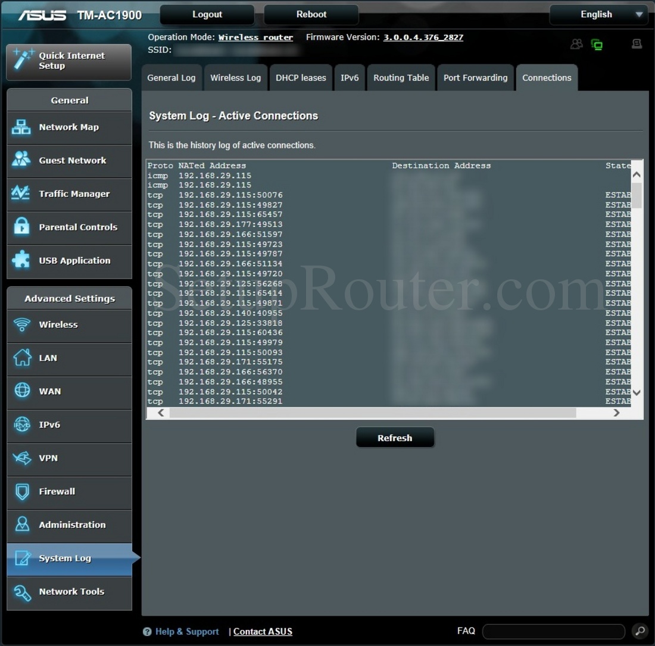Open Parental Controls padlock icon
Image resolution: width=655 pixels, height=646 pixels.
pos(21,227)
